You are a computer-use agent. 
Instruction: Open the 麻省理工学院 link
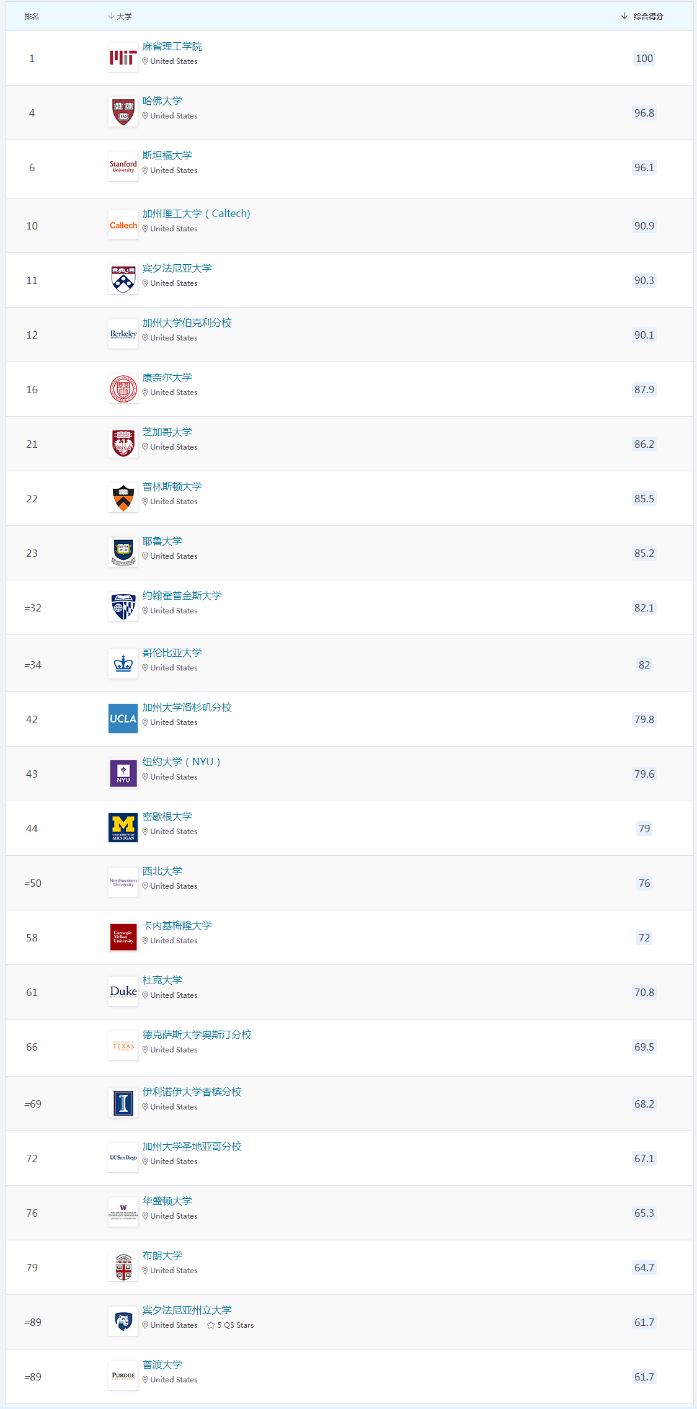coord(172,47)
